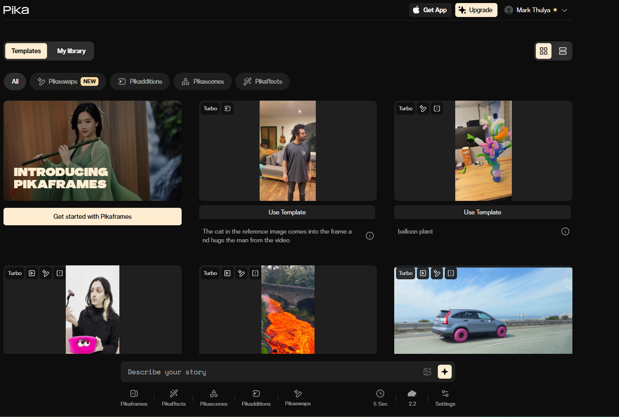
Task: Click video play icon on pink bowl template
Action: tap(31, 273)
